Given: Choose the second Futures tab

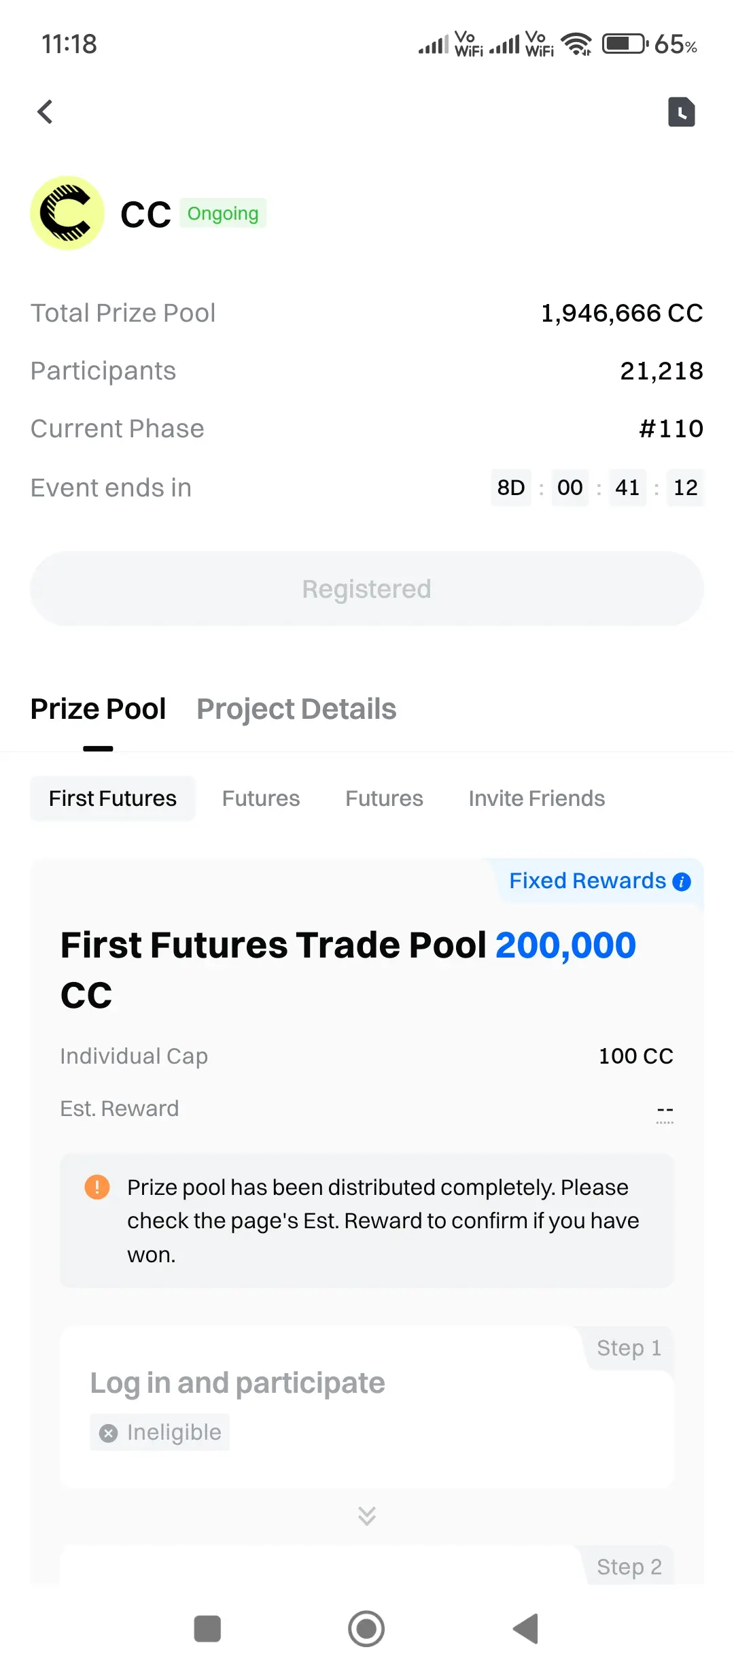Looking at the screenshot, I should click(261, 798).
